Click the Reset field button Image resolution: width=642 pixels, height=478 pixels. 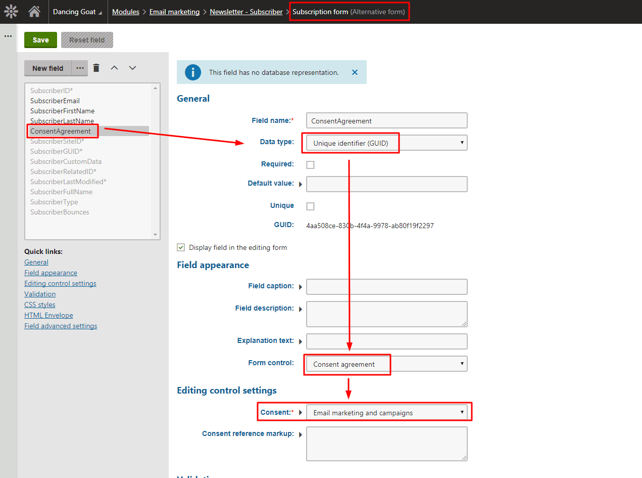pyautogui.click(x=87, y=40)
